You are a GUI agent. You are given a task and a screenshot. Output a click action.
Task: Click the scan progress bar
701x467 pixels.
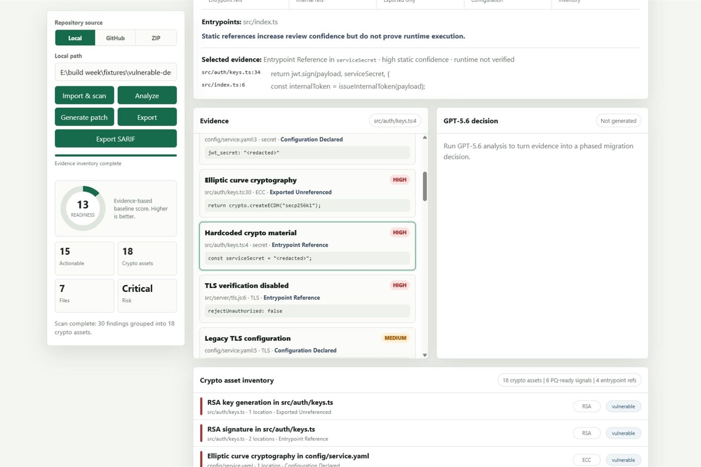click(x=115, y=155)
